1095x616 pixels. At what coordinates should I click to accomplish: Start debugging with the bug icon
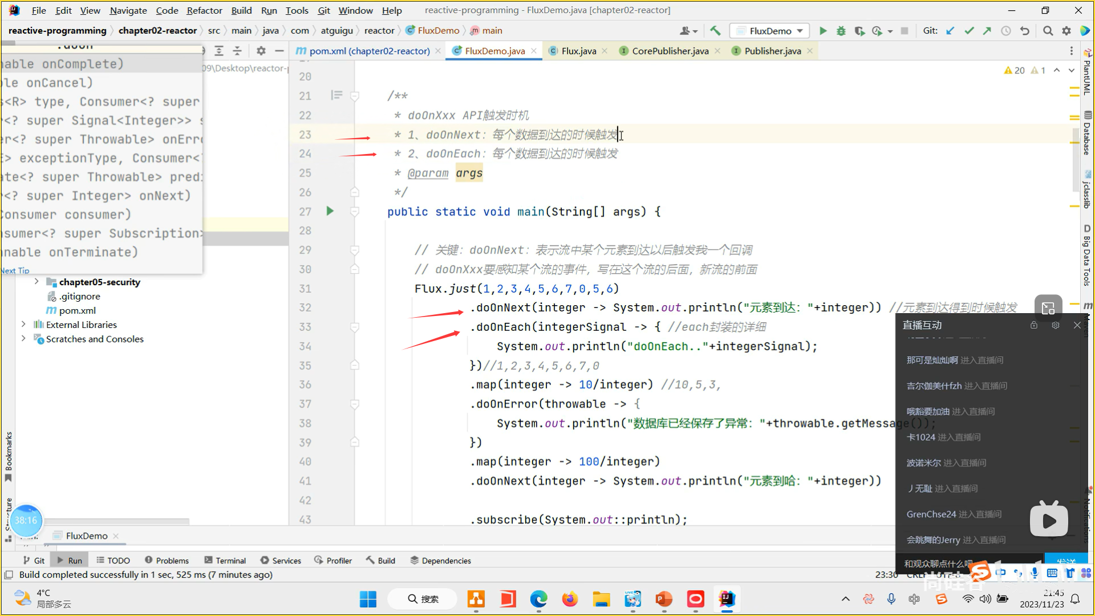click(841, 31)
